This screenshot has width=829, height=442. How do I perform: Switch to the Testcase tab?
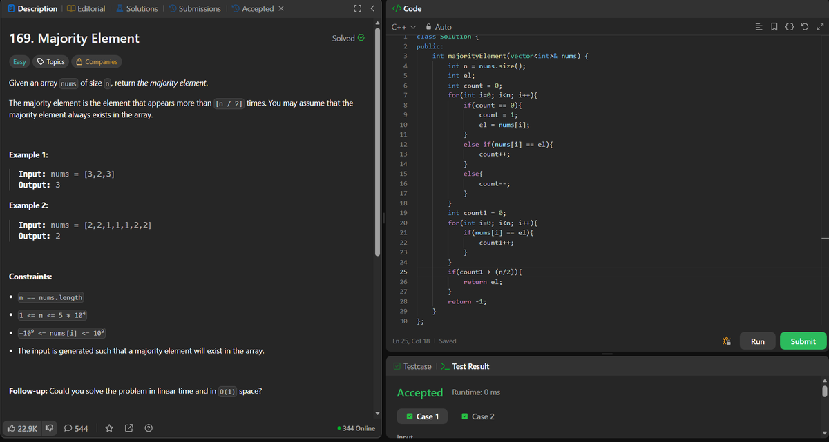pyautogui.click(x=412, y=366)
